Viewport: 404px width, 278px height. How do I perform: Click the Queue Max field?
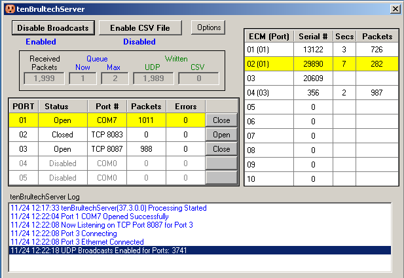(x=115, y=78)
